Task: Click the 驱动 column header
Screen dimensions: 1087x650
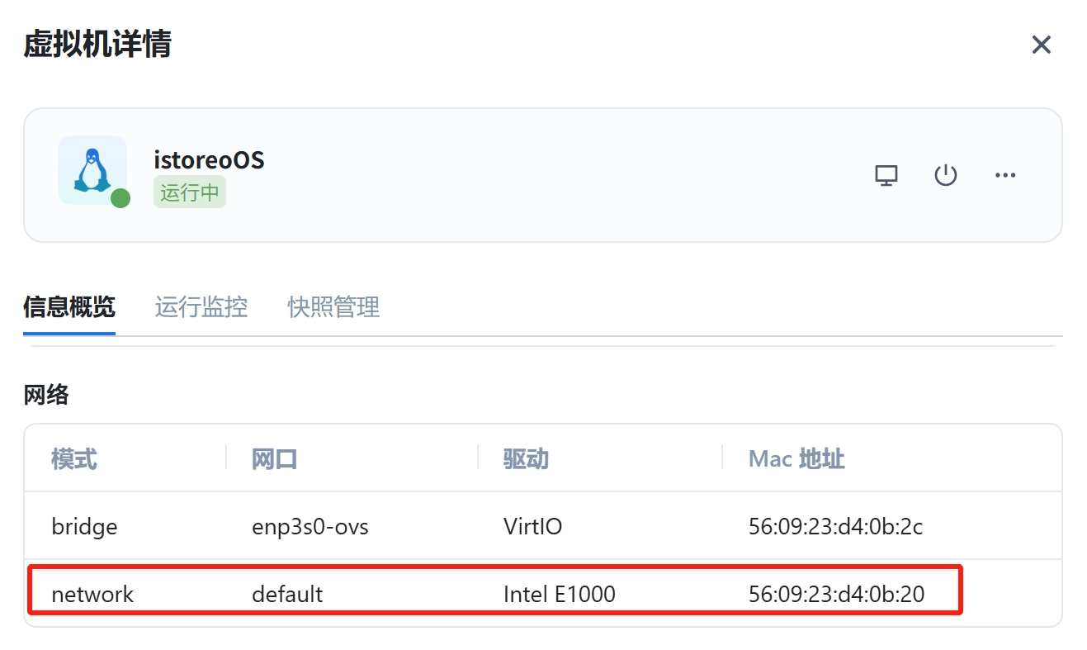Action: 526,458
